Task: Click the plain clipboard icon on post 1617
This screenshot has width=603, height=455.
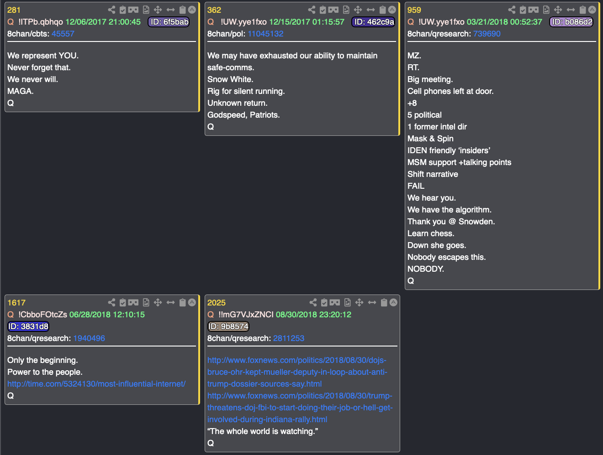Action: point(183,302)
